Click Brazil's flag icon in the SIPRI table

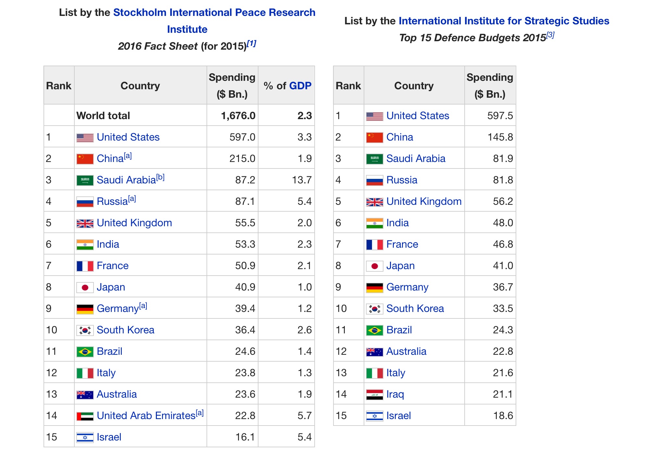85,352
